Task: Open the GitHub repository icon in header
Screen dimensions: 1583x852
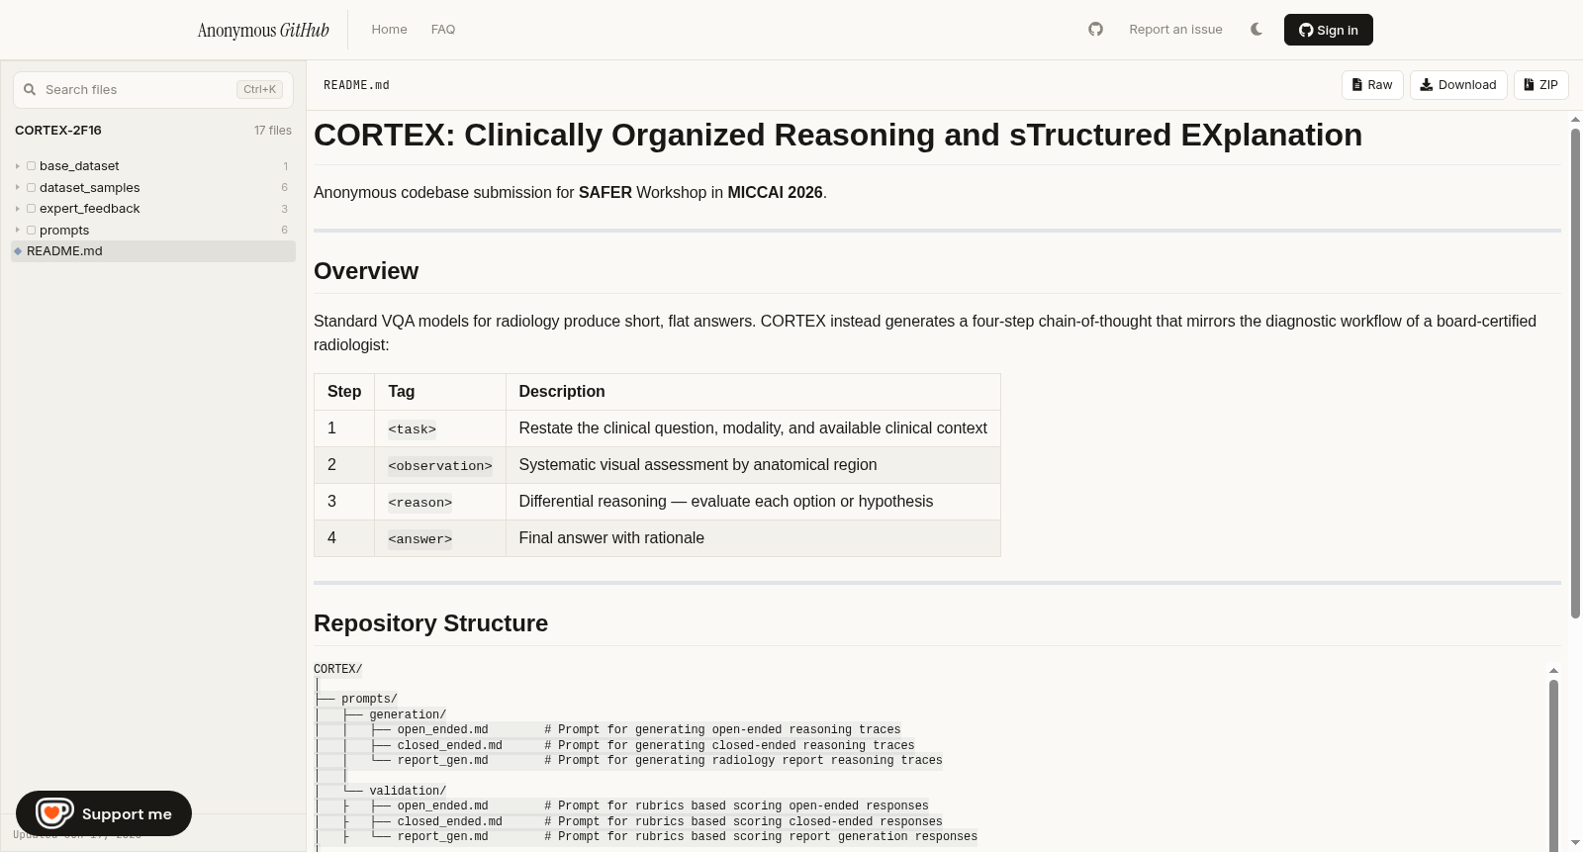Action: pyautogui.click(x=1095, y=30)
